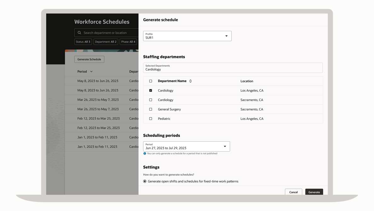Open the Status All 3 filter
Image resolution: width=374 pixels, height=211 pixels.
[83, 42]
